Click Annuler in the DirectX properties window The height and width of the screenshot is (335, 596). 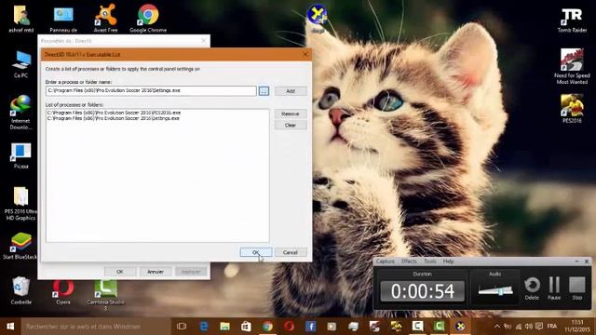[156, 272]
